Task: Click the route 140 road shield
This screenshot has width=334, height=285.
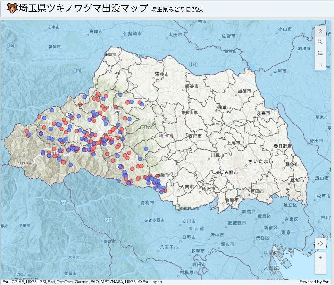Action: pos(55,153)
